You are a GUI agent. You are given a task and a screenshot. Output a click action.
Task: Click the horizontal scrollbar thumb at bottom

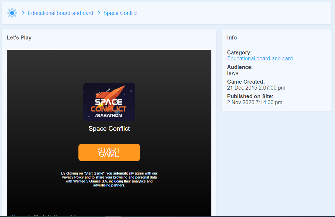pos(112,216)
